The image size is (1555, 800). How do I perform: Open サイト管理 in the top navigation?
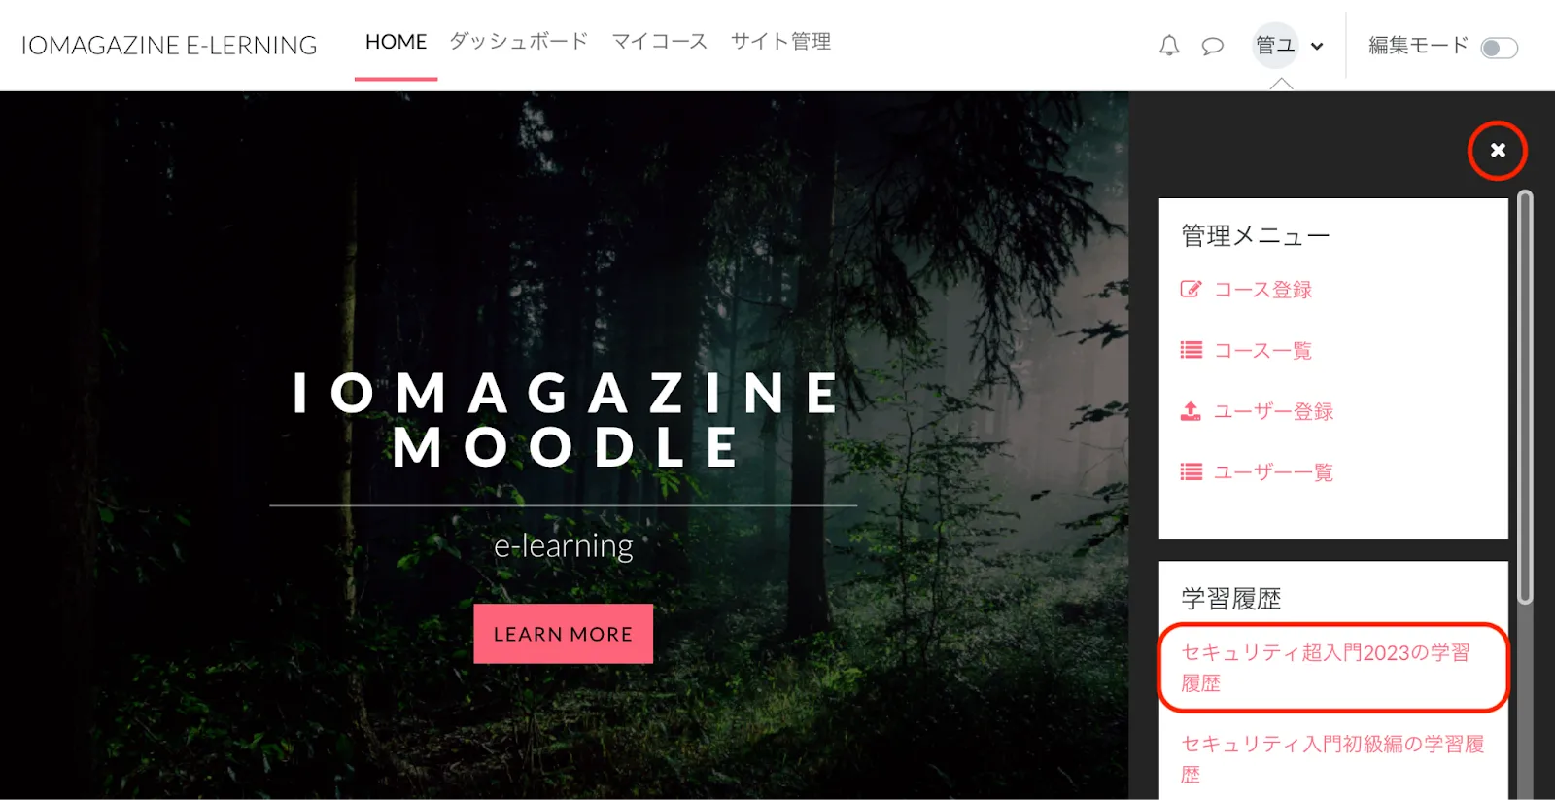tap(780, 42)
